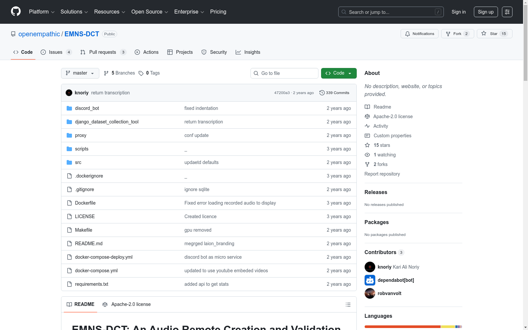Select the Code tab
The height and width of the screenshot is (330, 528).
[23, 52]
